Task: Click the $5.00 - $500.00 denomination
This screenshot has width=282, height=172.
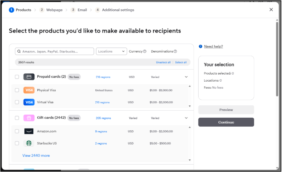Action: (160, 143)
